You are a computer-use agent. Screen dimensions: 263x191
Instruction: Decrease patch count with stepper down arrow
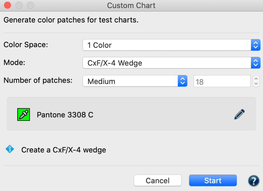[256, 84]
